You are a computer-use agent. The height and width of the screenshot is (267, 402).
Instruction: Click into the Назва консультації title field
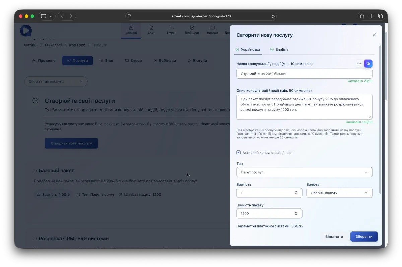[304, 74]
